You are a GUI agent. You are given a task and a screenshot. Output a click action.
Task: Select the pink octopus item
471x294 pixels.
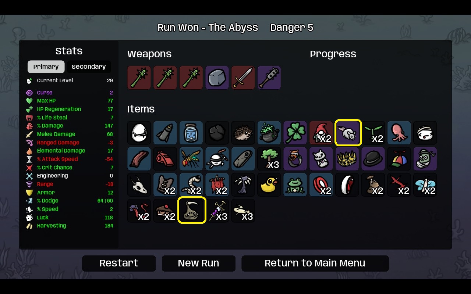399,133
